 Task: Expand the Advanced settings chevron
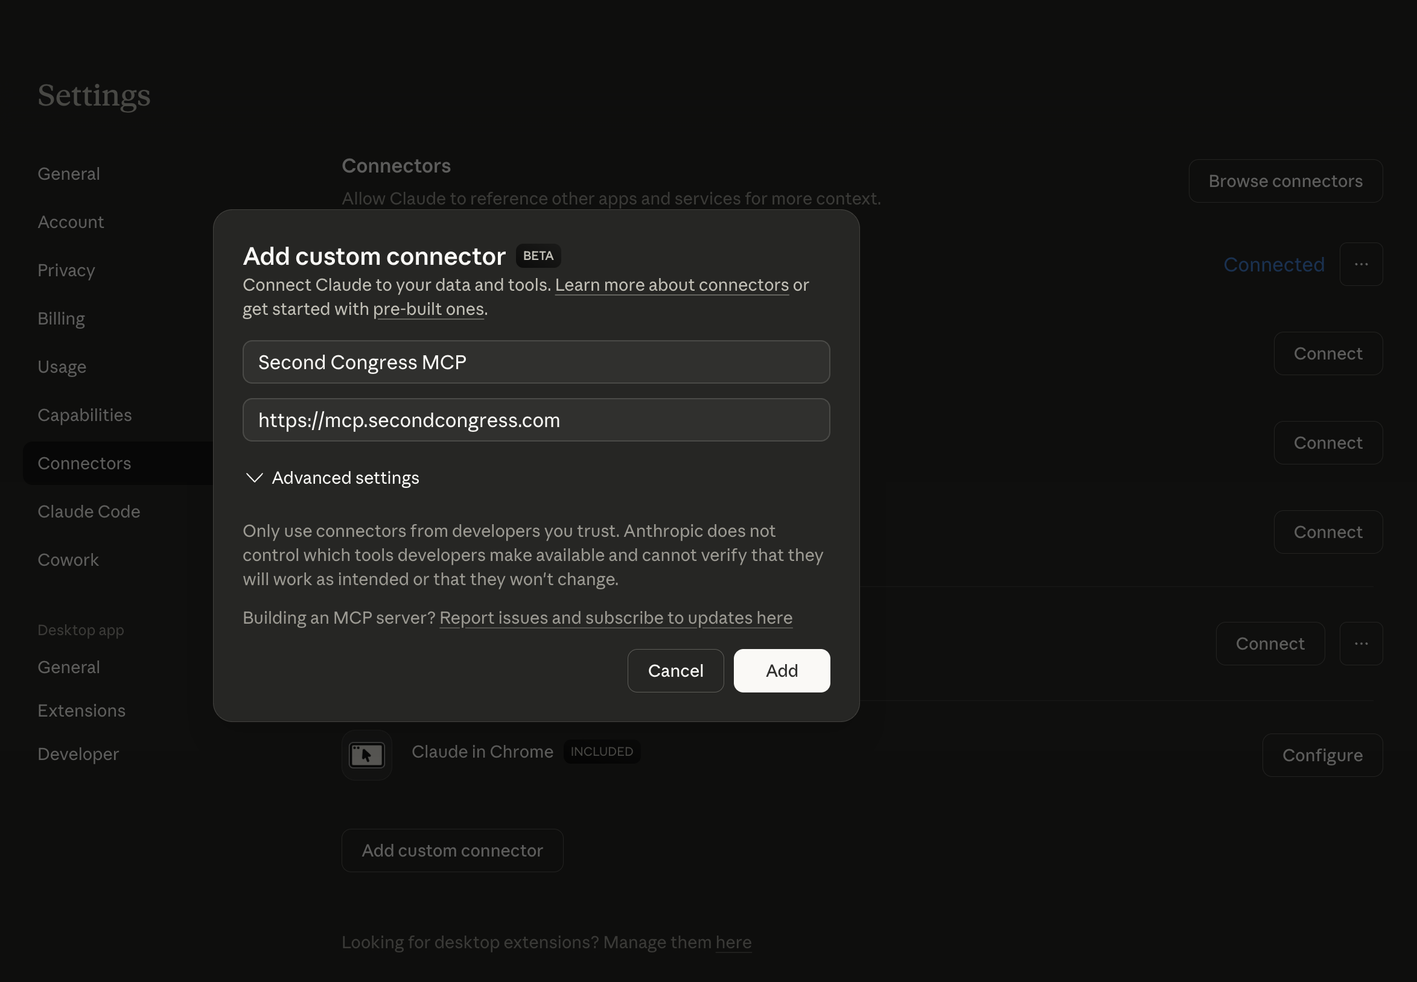tap(254, 478)
